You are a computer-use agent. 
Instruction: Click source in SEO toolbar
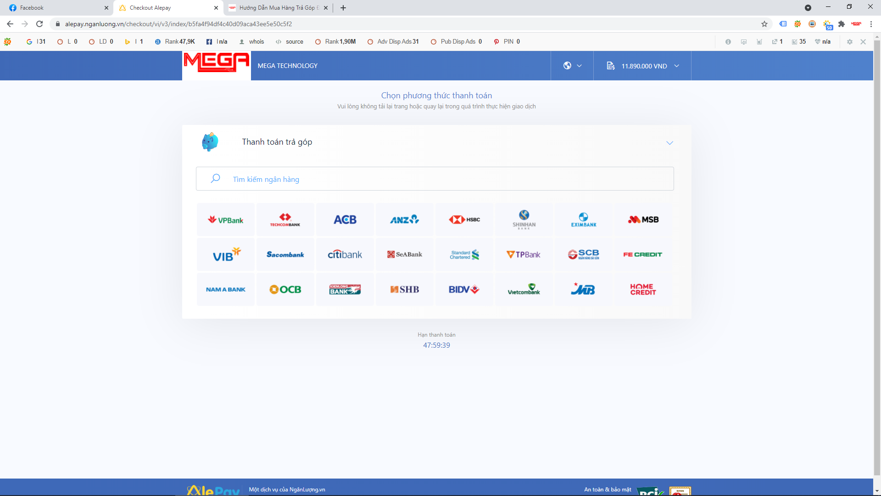coord(289,41)
